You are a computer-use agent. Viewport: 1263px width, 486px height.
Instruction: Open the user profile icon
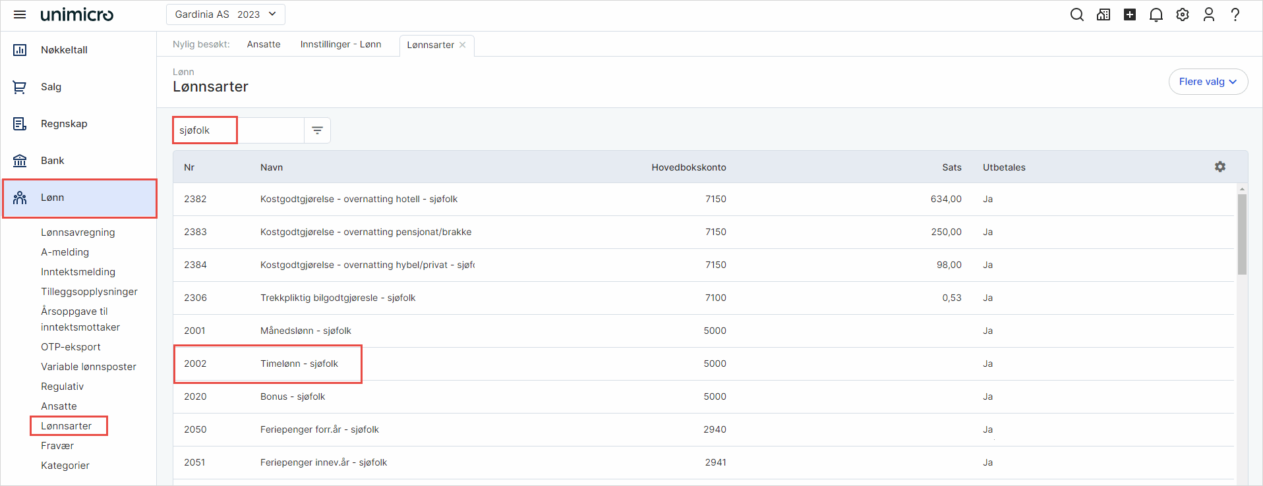pyautogui.click(x=1208, y=14)
